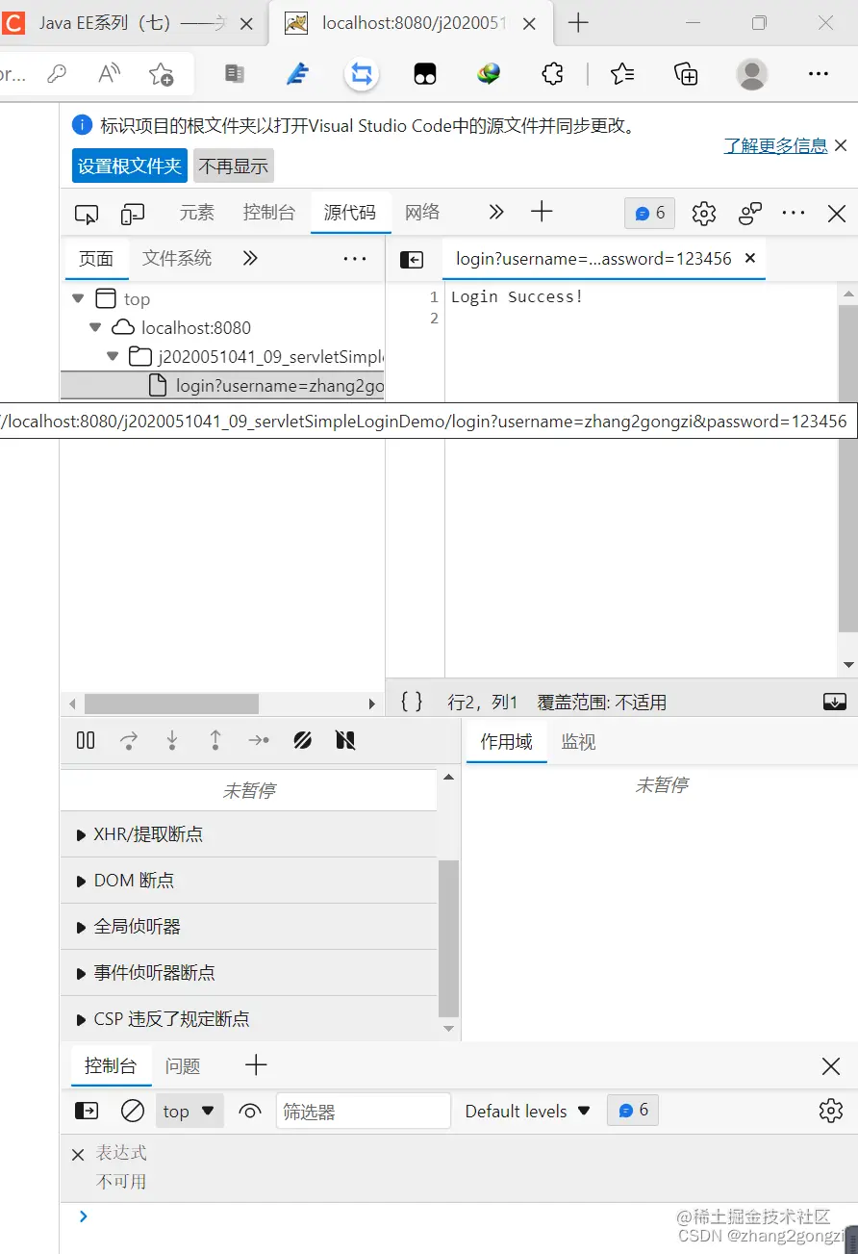Click the plus to add DevTools tool
The image size is (858, 1254).
(542, 212)
